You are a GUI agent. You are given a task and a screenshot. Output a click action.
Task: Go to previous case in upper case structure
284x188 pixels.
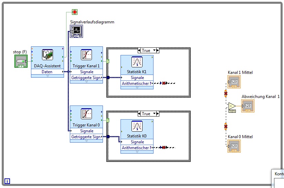[x=139, y=51]
